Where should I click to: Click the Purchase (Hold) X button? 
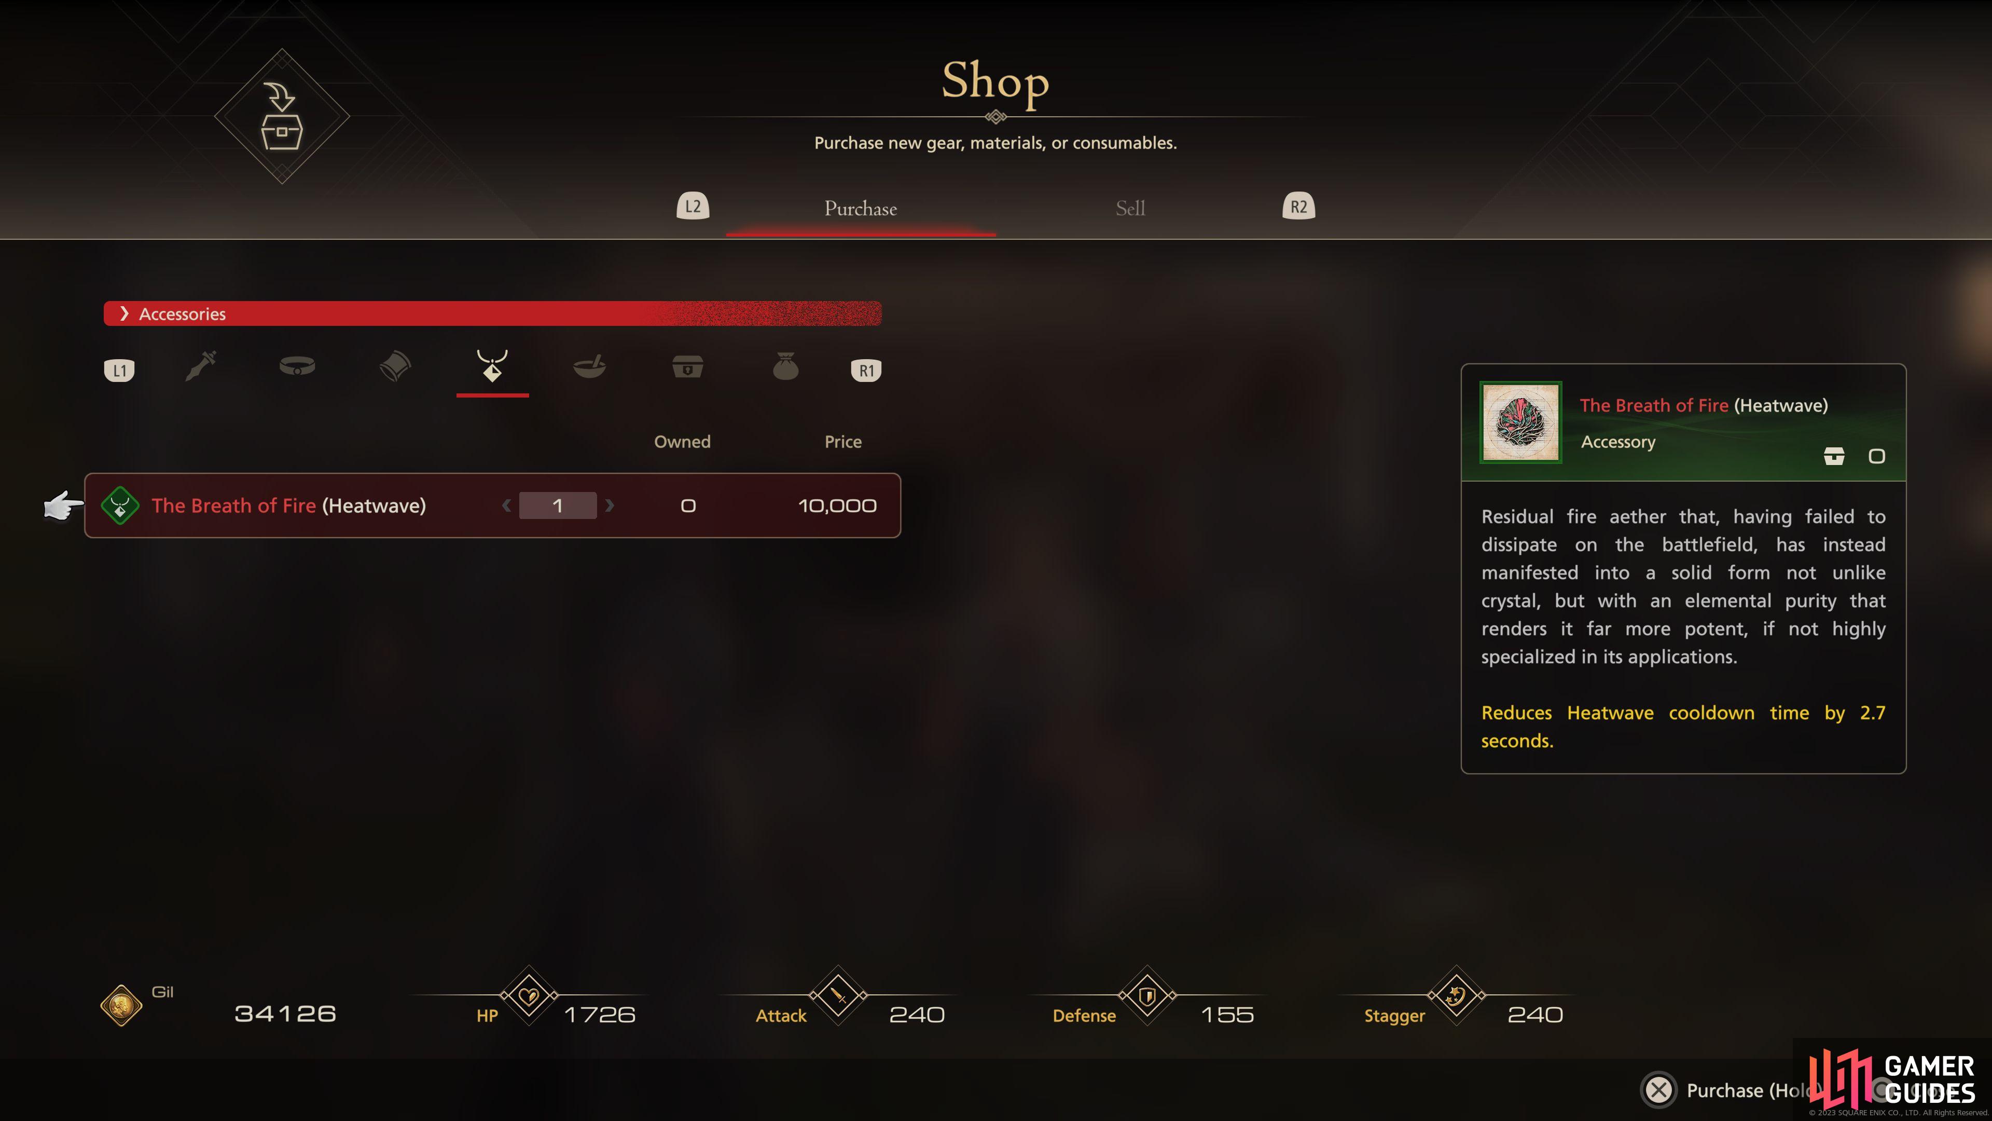click(1659, 1090)
